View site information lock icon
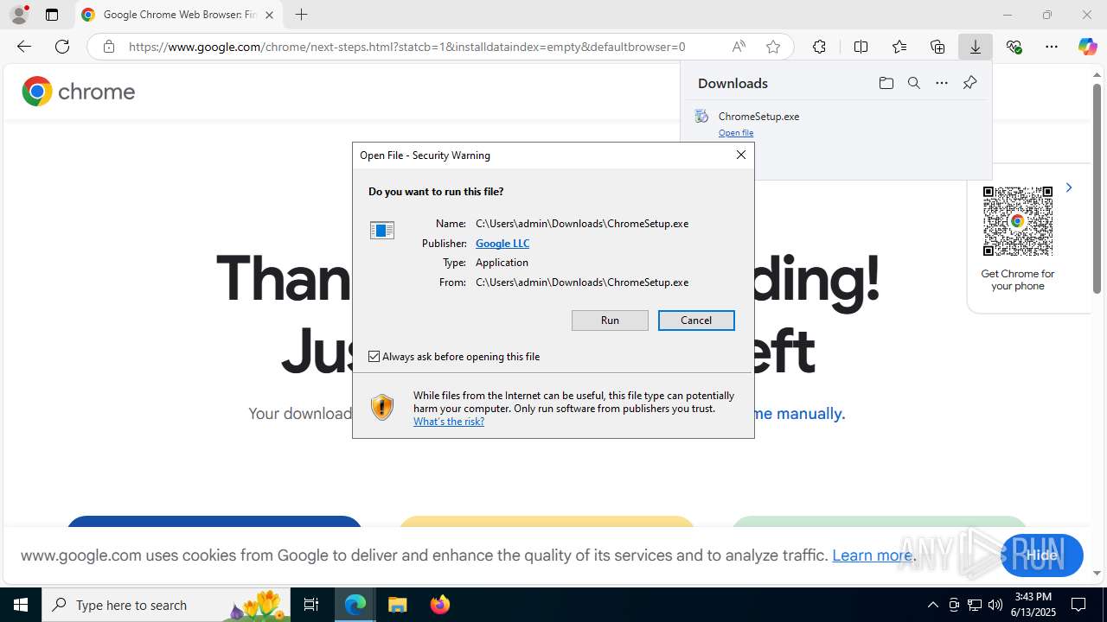The image size is (1107, 622). (108, 47)
